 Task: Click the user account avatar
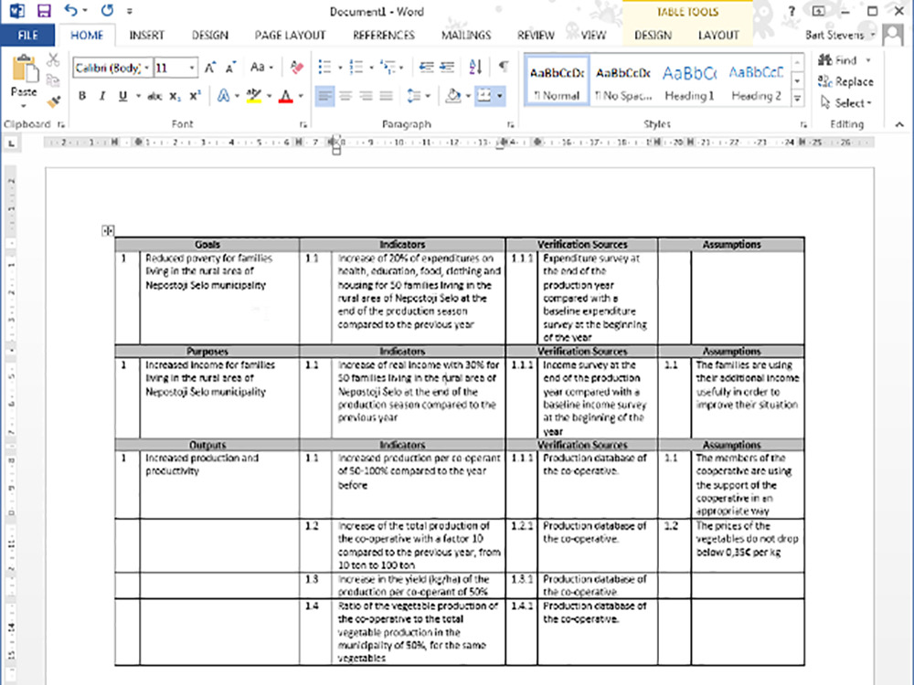(892, 35)
